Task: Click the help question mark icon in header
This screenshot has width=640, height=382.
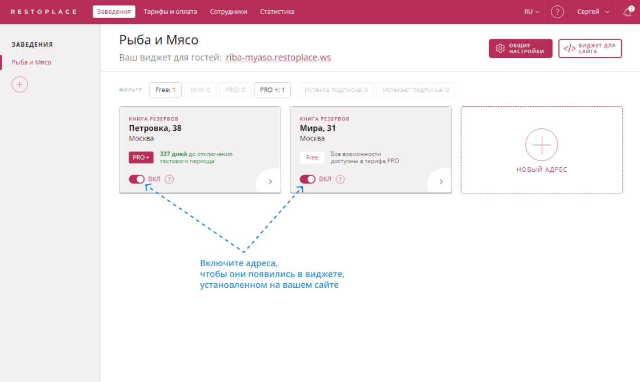Action: click(x=557, y=12)
